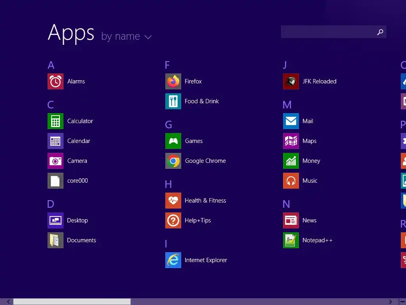Launch the Firefox browser icon
Screen dimensions: 406x305
[173, 81]
